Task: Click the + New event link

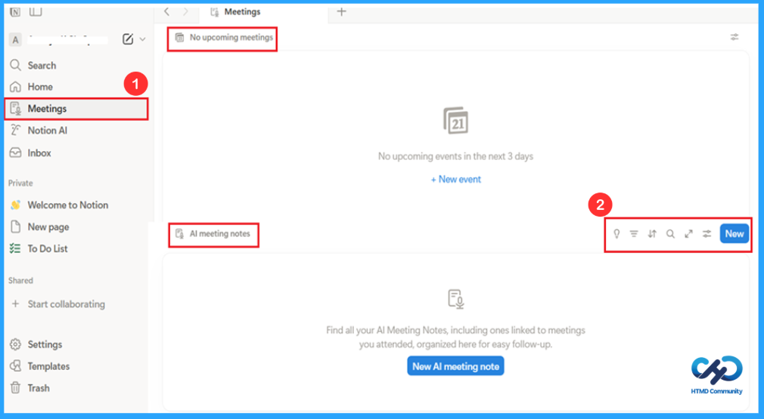Action: (x=456, y=179)
